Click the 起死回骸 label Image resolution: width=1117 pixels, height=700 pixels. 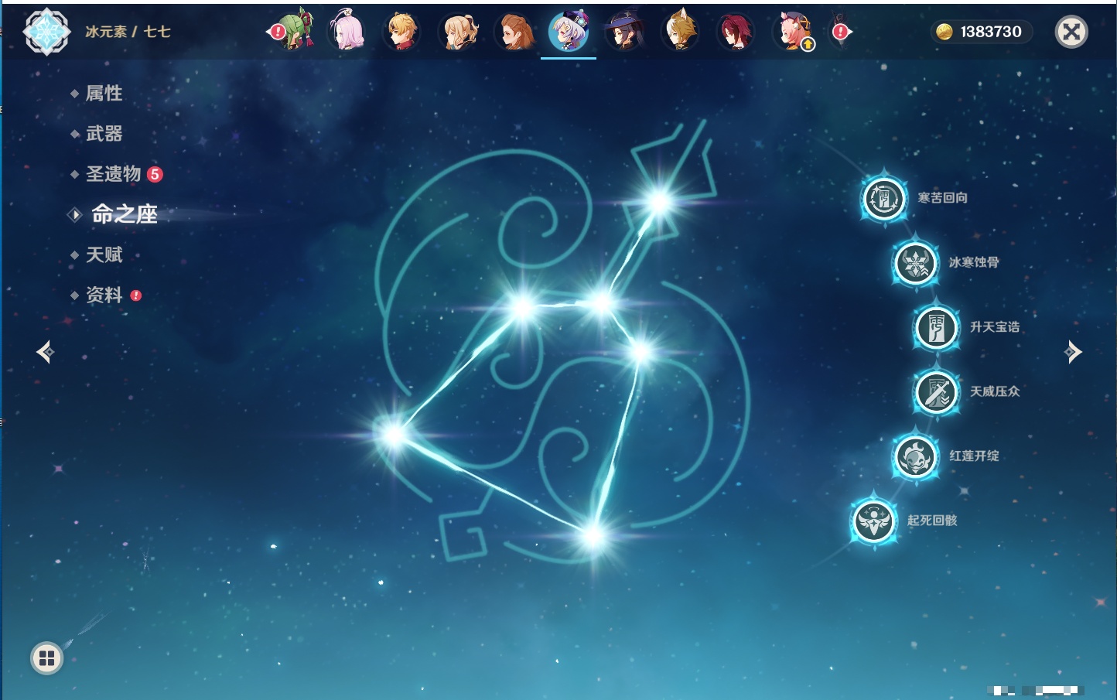click(x=932, y=521)
